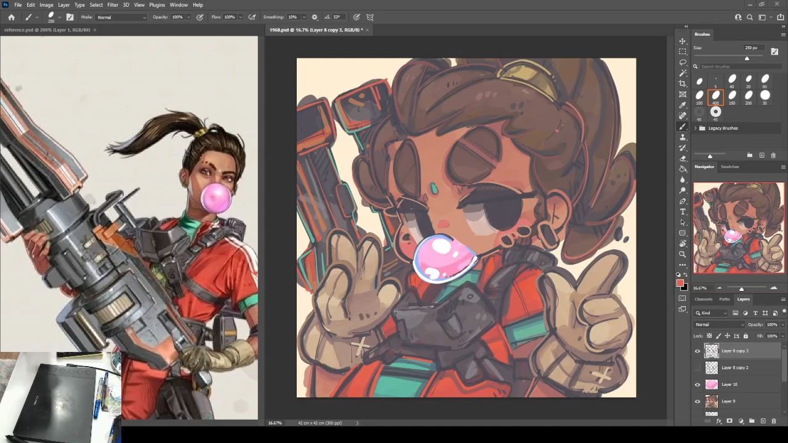Open layer Opacity dropdown in Layers panel
The height and width of the screenshot is (443, 788).
coord(782,325)
